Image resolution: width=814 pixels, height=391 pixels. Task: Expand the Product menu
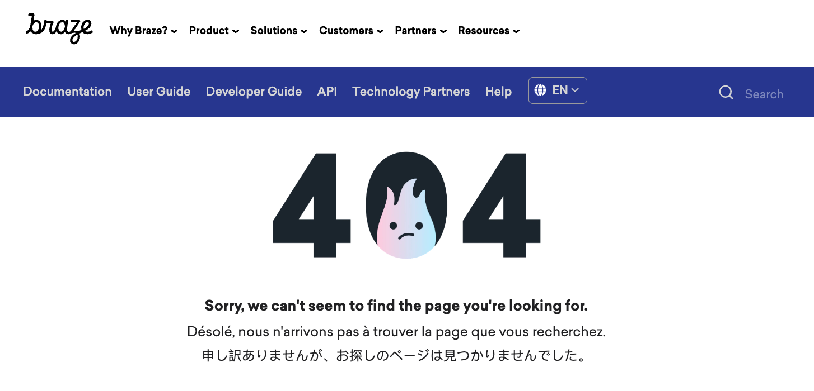214,31
